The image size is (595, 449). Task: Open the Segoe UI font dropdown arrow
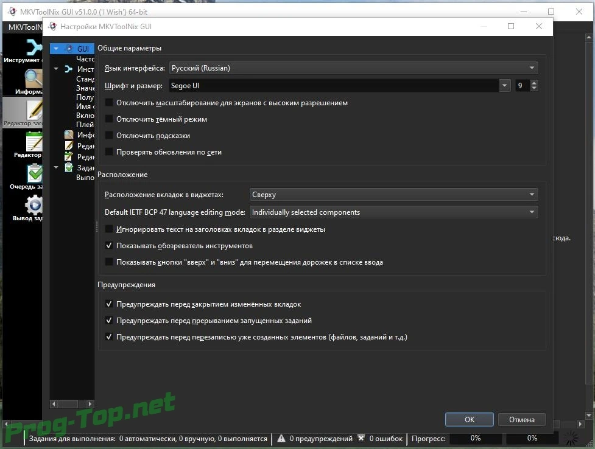click(x=504, y=85)
